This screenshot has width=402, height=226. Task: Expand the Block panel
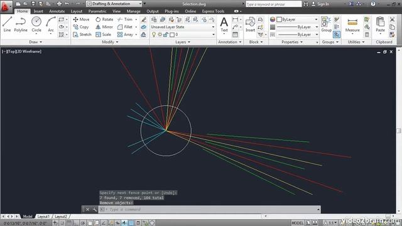tap(256, 42)
